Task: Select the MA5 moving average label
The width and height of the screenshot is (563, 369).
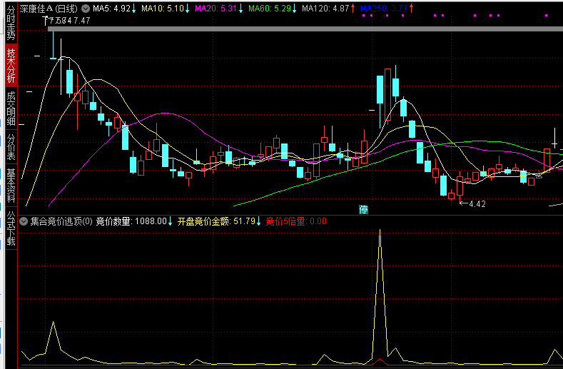Action: click(112, 9)
